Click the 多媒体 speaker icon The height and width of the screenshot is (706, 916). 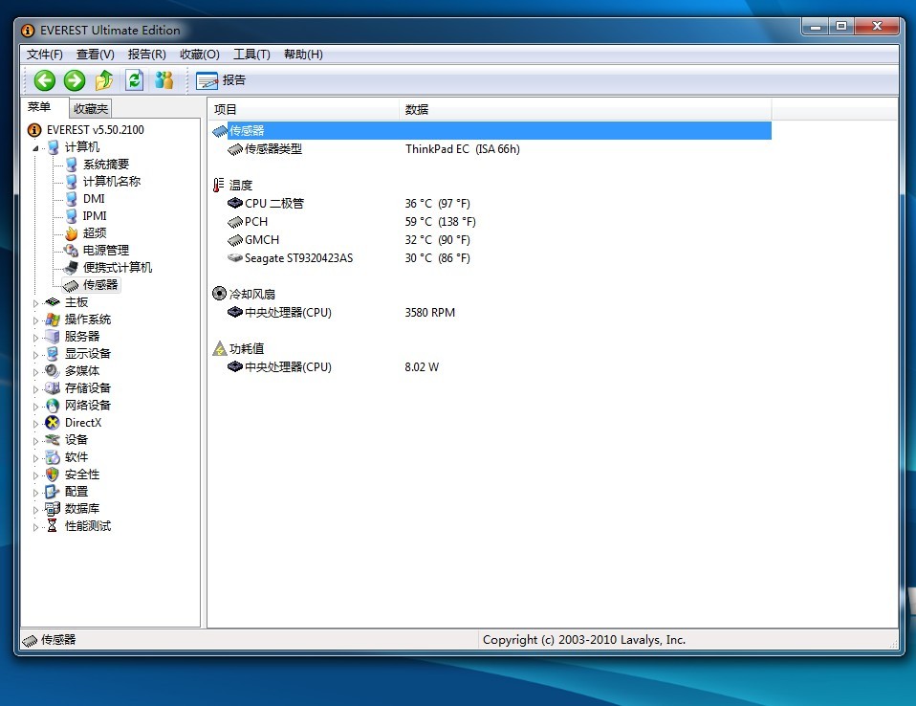(x=53, y=370)
